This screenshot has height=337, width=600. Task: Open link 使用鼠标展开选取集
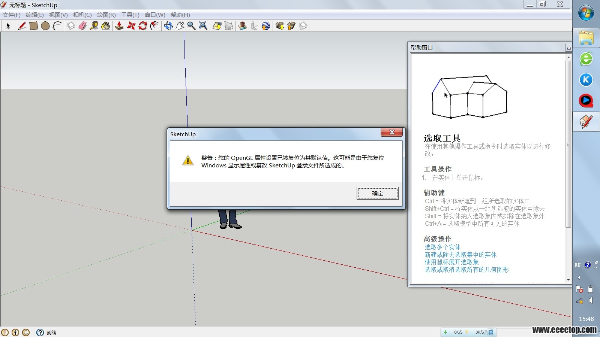(451, 262)
